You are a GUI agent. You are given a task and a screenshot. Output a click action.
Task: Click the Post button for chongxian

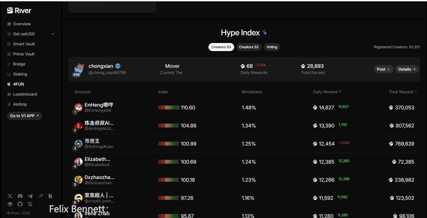click(x=384, y=69)
